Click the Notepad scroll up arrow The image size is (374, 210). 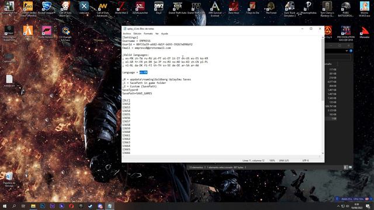coord(323,37)
